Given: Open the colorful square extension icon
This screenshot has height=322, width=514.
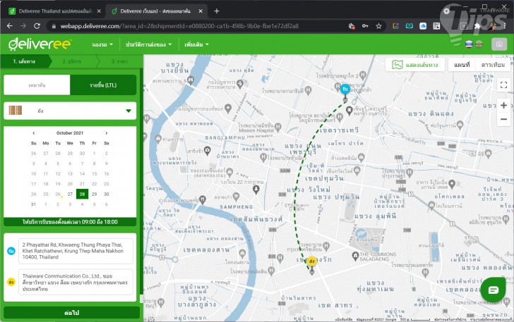Looking at the screenshot, I should pyautogui.click(x=395, y=26).
